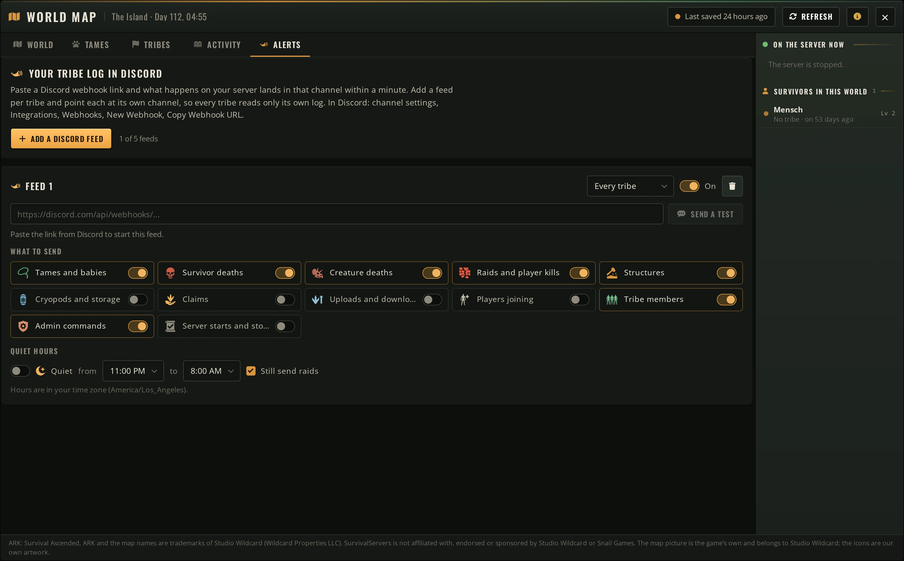Click the broken wall icon on Raids and player kills
The image size is (904, 561).
(x=464, y=273)
